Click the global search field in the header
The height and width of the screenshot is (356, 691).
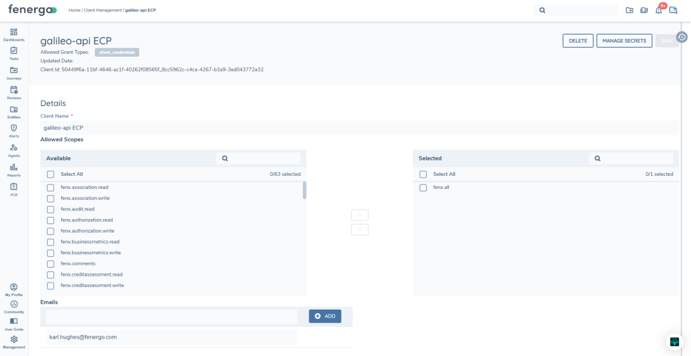coord(576,10)
